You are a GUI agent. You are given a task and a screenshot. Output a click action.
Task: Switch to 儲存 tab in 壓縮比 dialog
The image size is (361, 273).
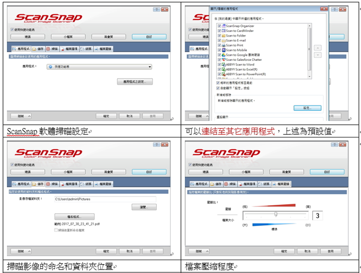click(216, 184)
